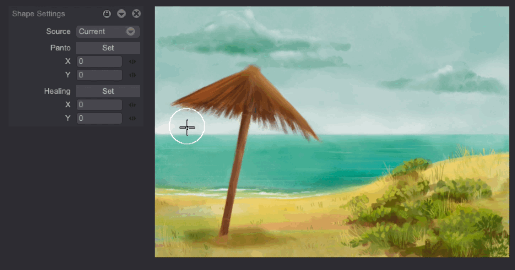Viewport: 515px width, 270px height.
Task: Click the Healing Y value field
Action: [x=99, y=118]
